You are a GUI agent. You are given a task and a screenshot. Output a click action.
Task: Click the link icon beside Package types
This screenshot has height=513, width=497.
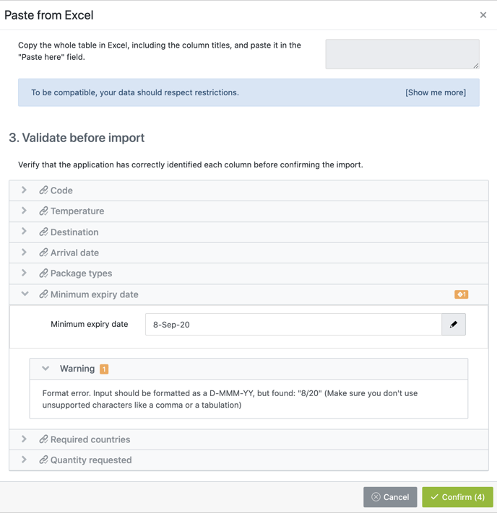[x=43, y=273]
